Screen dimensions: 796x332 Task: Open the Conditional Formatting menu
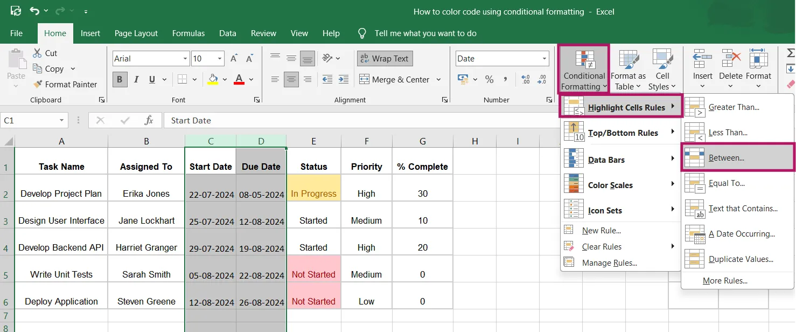click(x=584, y=70)
